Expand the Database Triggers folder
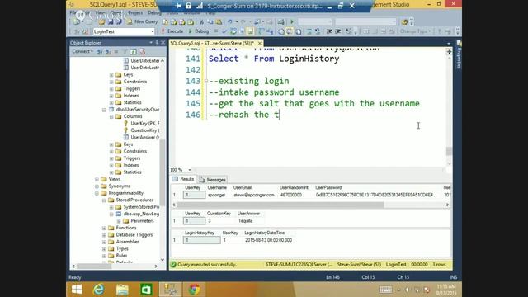The image size is (528, 297). point(104,235)
